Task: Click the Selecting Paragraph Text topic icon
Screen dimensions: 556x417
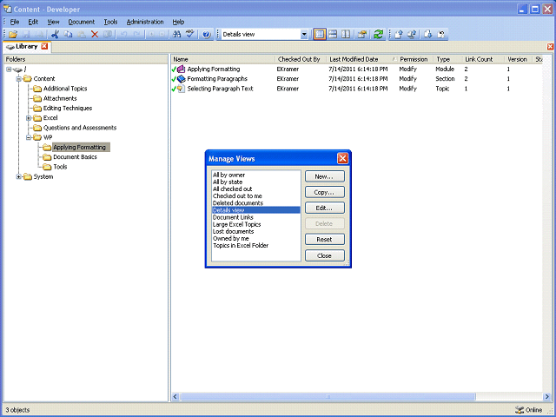Action: click(182, 89)
